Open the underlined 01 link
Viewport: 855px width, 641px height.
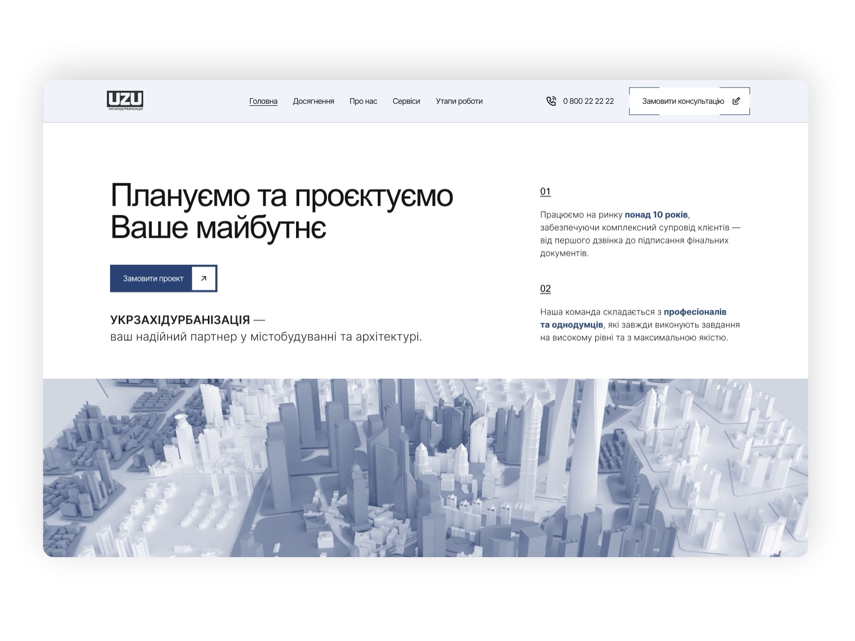tap(545, 191)
